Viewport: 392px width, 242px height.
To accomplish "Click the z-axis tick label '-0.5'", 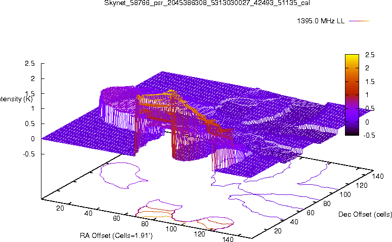I will tap(29, 154).
